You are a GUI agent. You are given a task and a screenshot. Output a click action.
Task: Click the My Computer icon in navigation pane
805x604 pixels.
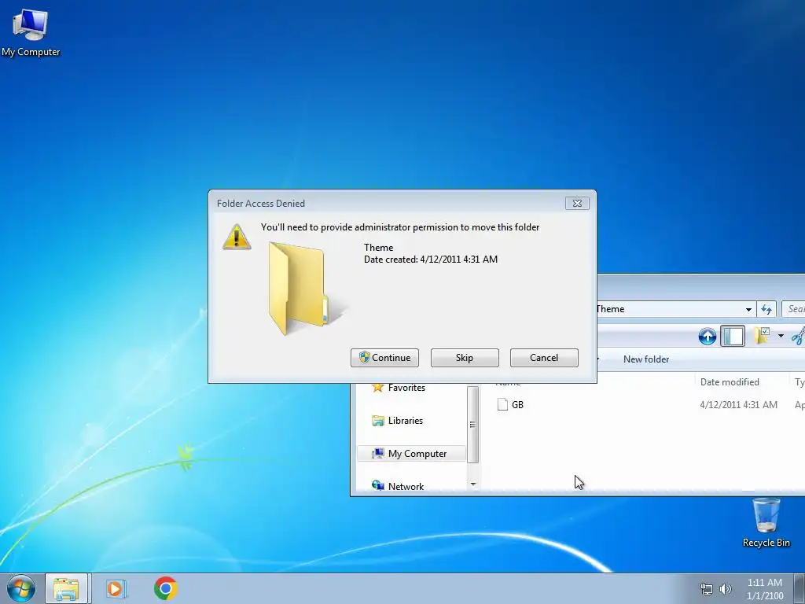[377, 454]
